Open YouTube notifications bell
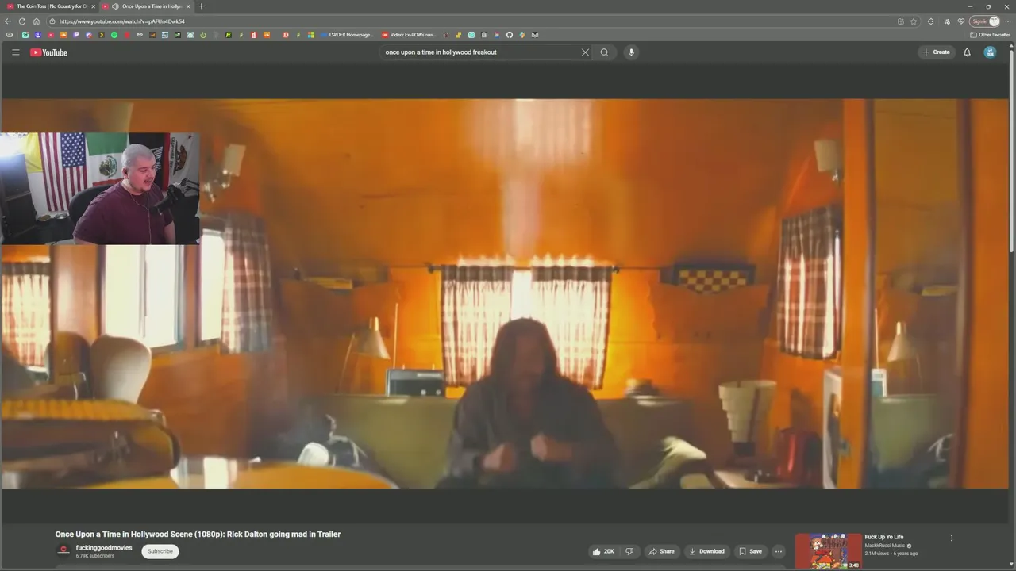 967,52
